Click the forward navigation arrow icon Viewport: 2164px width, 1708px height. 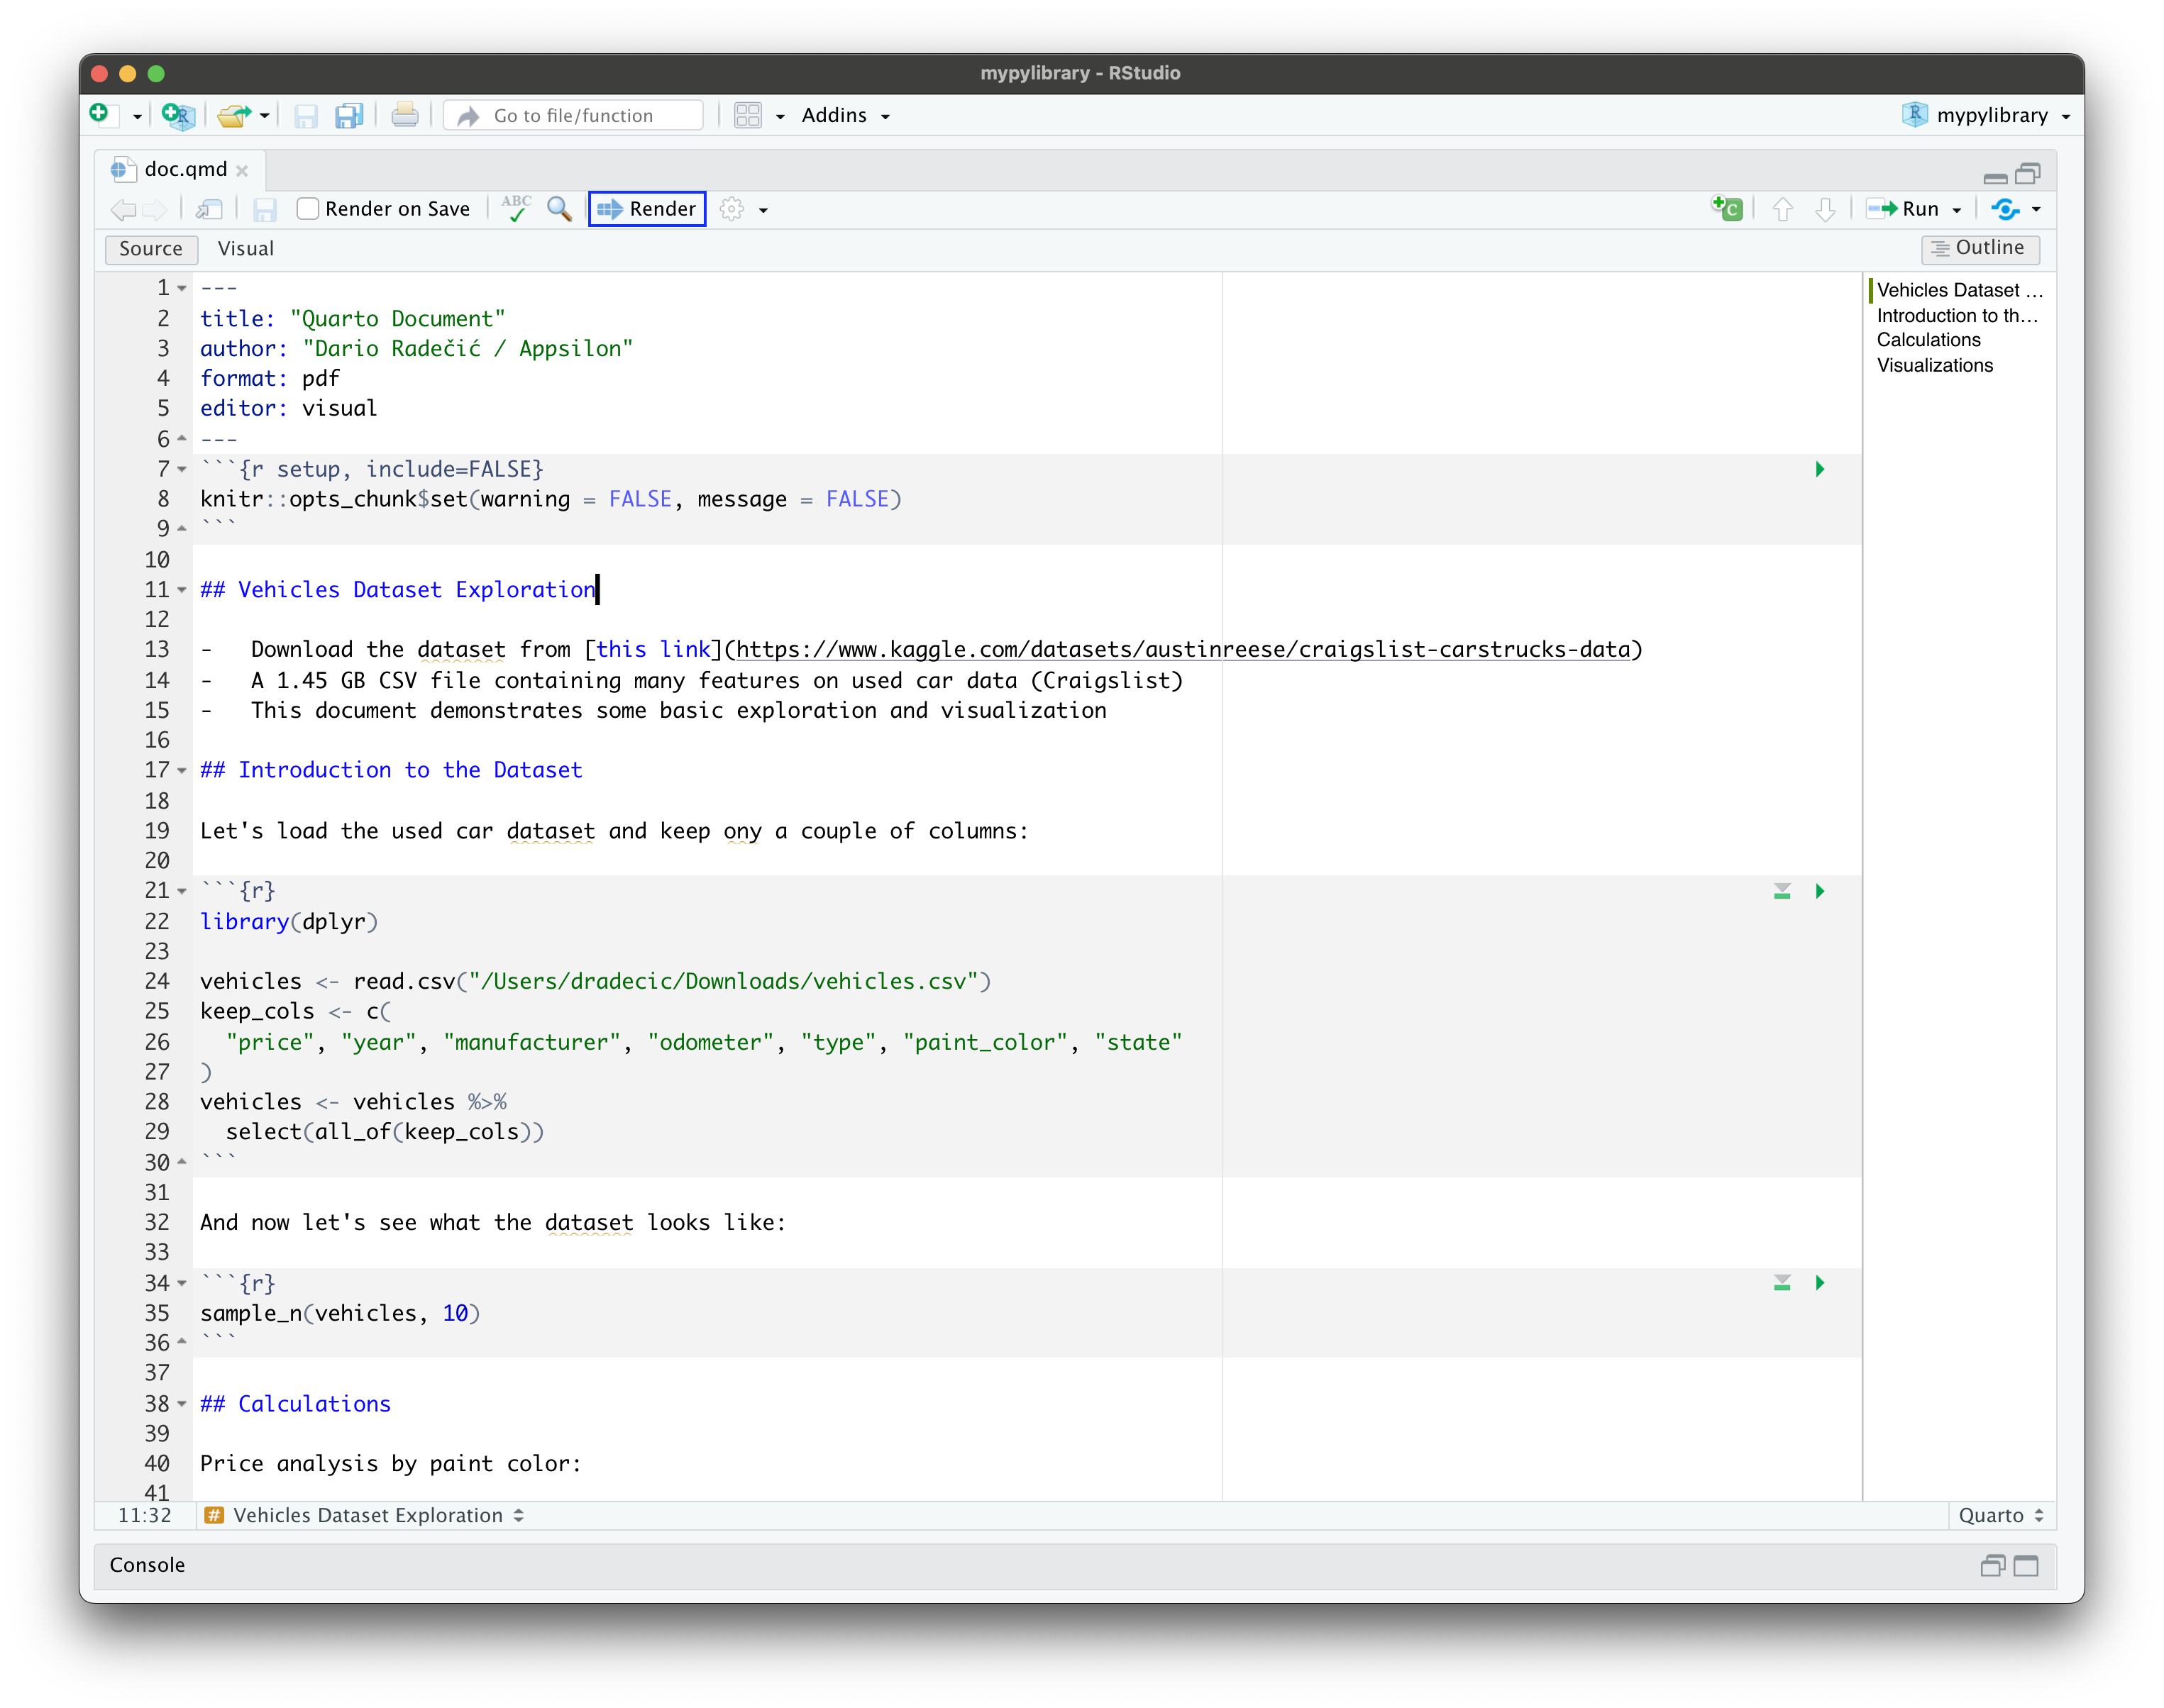click(x=155, y=209)
